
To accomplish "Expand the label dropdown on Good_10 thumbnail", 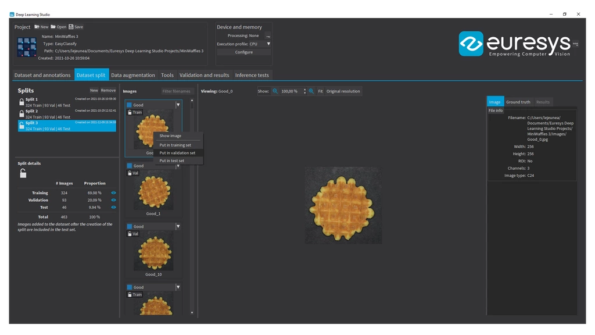I will coord(178,227).
